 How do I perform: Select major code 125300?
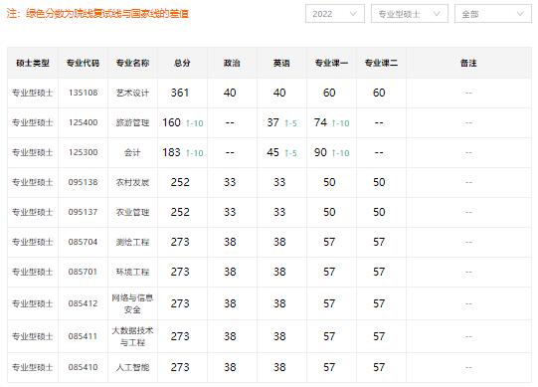(83, 152)
